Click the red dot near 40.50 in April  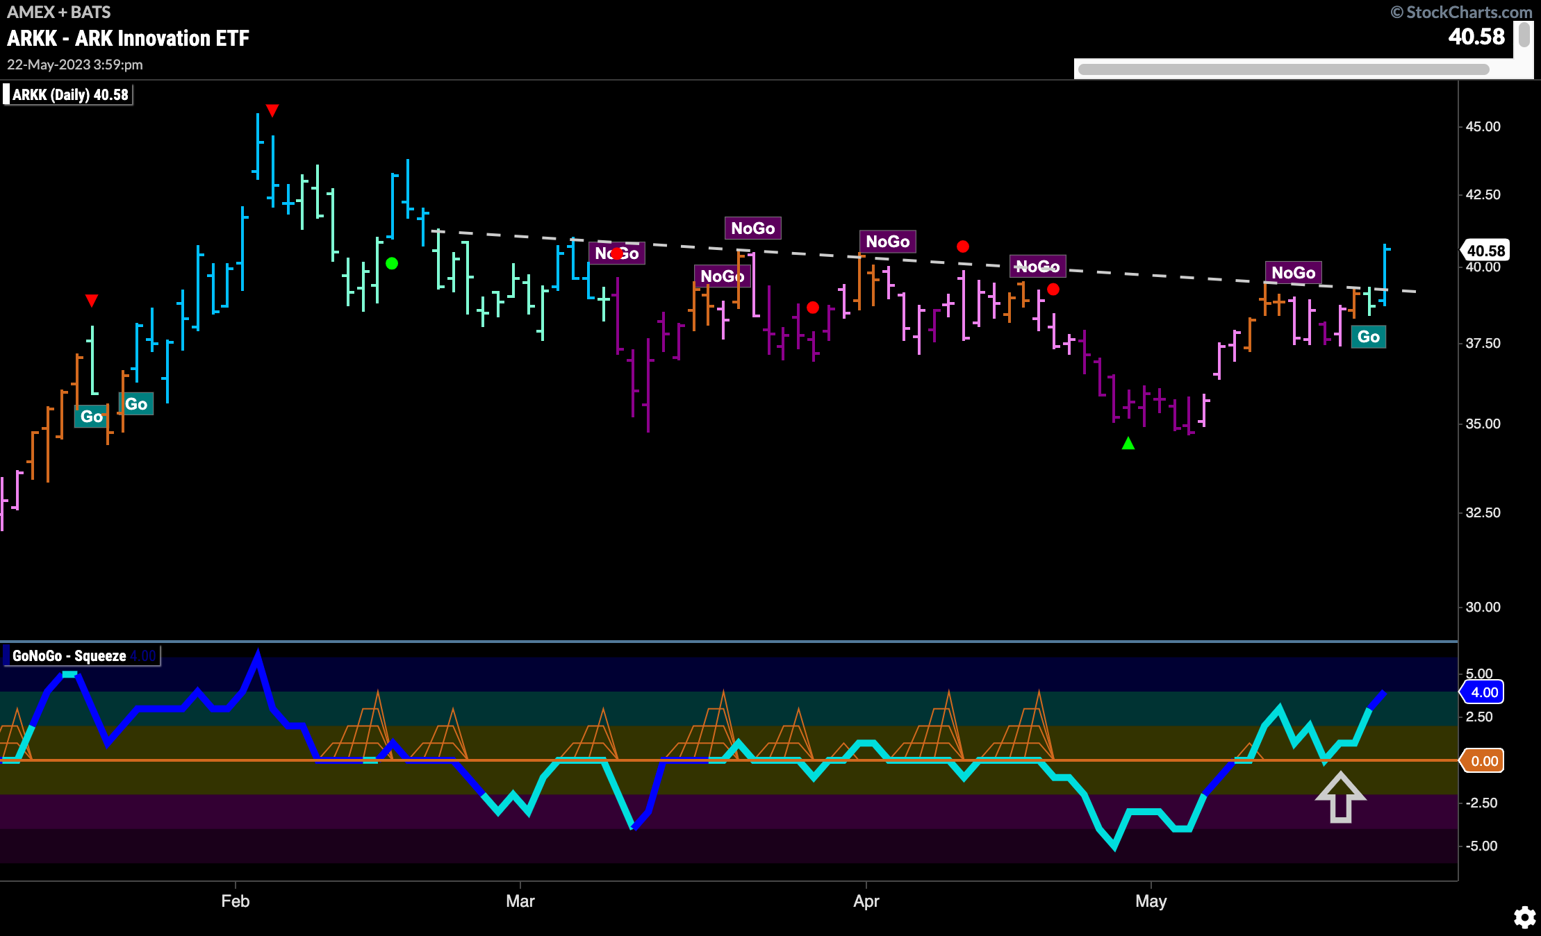point(962,246)
